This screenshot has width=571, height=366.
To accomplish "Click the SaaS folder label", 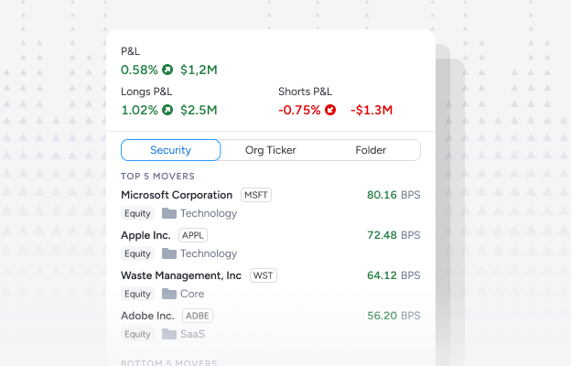I will [193, 334].
